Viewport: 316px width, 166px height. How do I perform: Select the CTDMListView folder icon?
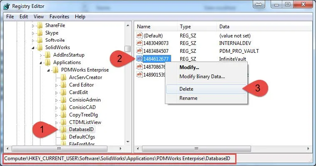point(63,122)
